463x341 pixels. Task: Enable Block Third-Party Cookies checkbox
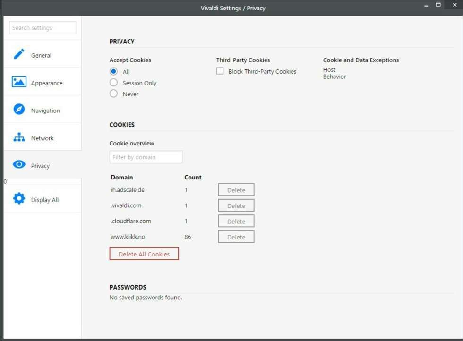(x=220, y=71)
